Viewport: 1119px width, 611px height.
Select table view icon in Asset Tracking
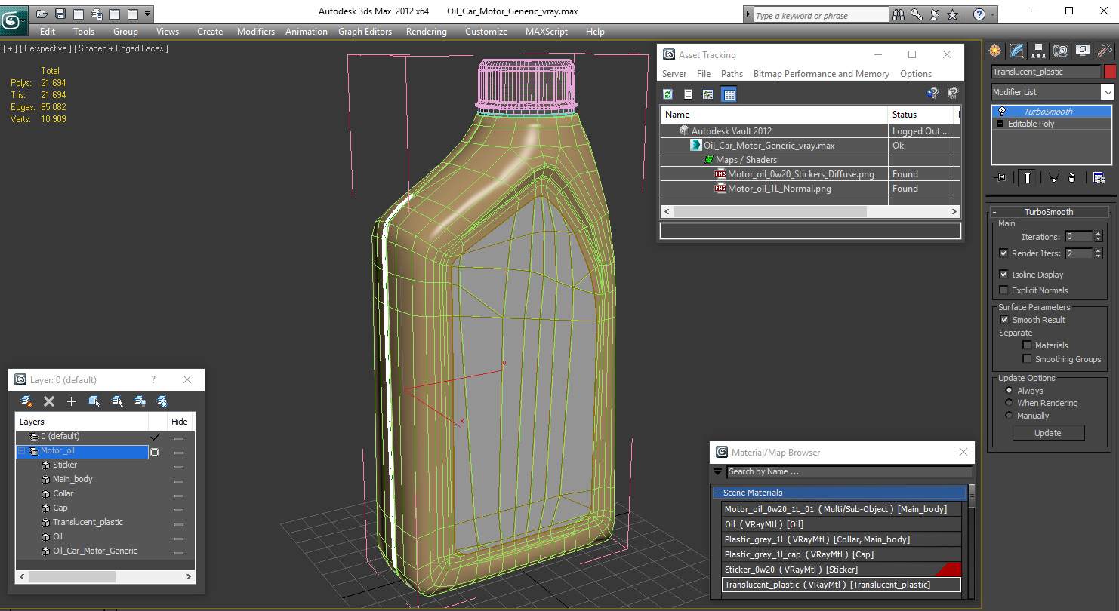click(x=729, y=94)
